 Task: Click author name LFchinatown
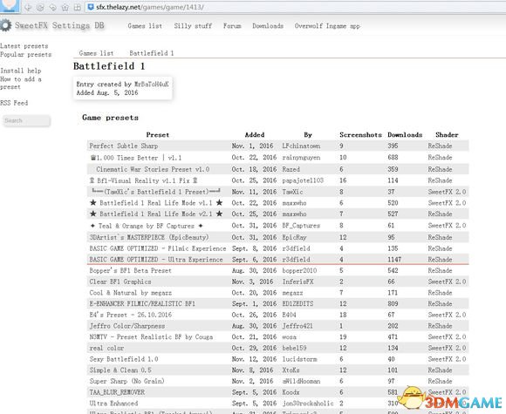tap(301, 146)
